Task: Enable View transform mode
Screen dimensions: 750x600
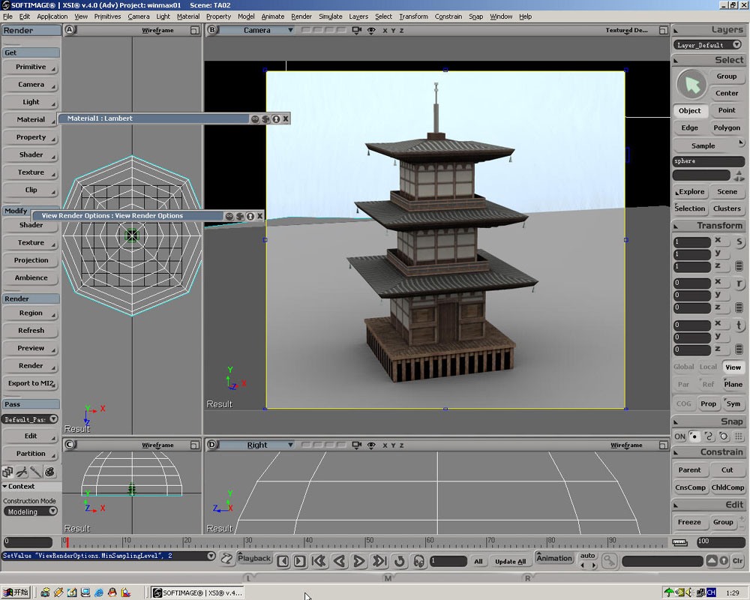Action: [733, 367]
